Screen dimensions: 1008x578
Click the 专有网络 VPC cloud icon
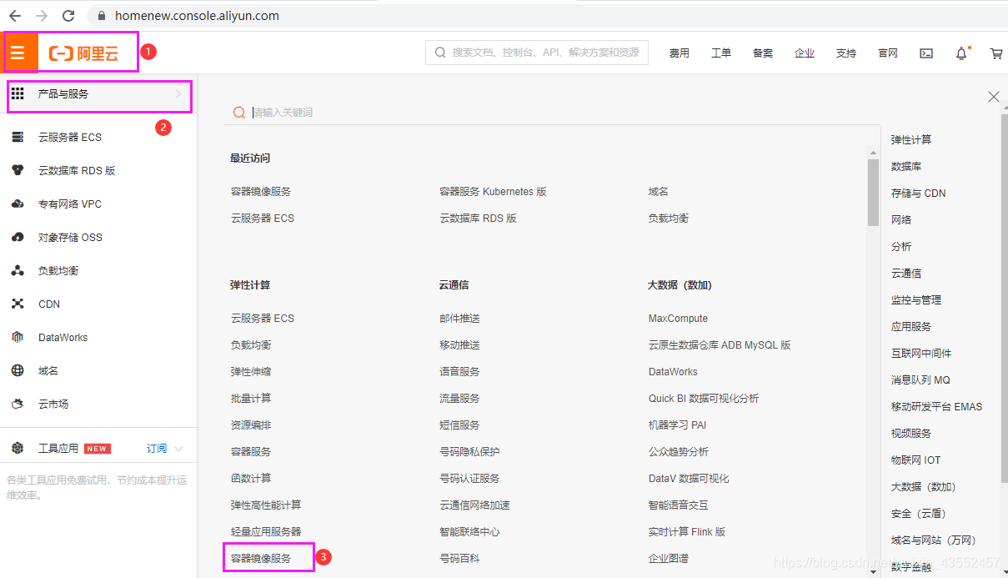click(x=18, y=204)
